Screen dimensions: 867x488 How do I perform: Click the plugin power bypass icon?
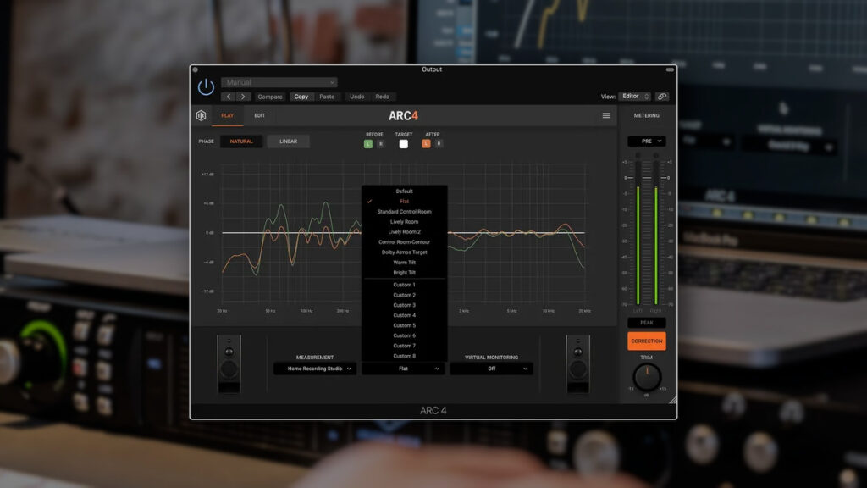coord(206,87)
